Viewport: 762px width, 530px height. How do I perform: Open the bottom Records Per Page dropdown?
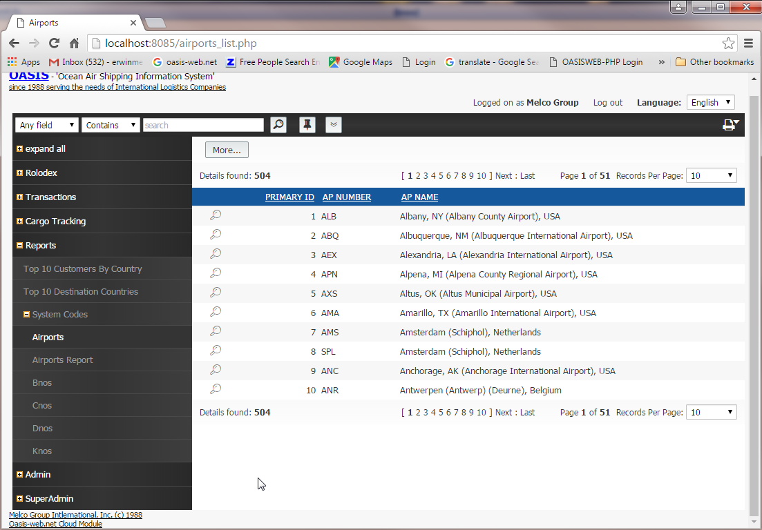coord(711,412)
